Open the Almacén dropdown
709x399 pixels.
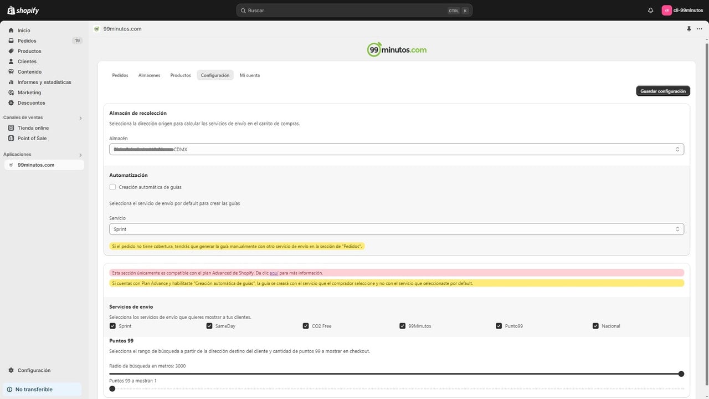[x=397, y=150]
